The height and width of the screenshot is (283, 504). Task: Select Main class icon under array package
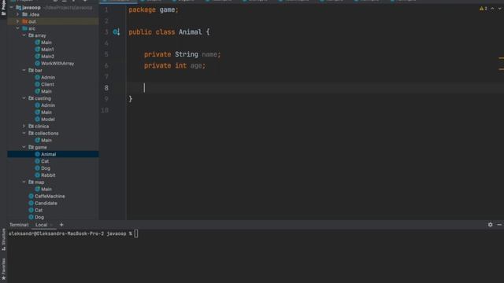(x=37, y=42)
